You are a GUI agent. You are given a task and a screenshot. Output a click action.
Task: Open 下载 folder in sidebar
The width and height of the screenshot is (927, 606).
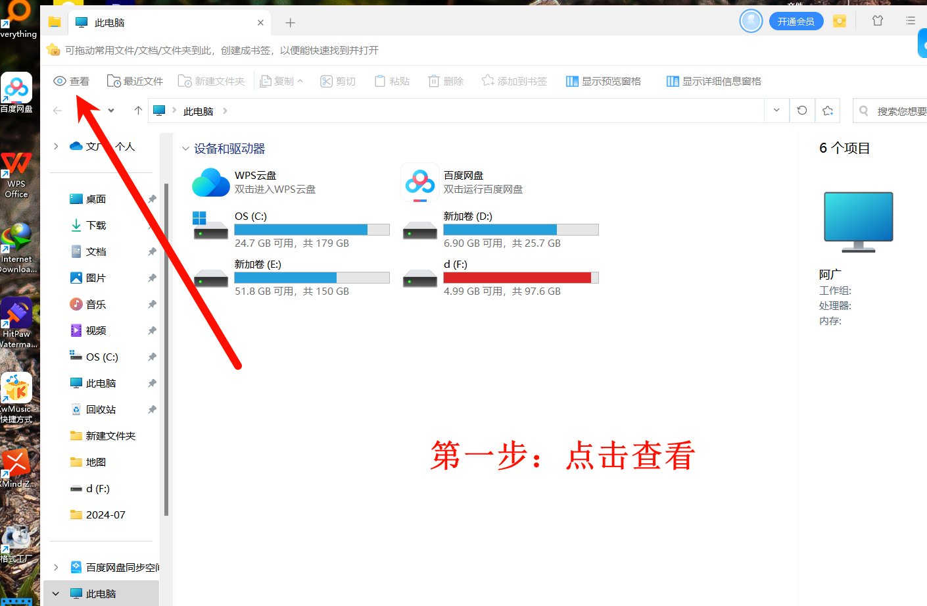click(96, 225)
